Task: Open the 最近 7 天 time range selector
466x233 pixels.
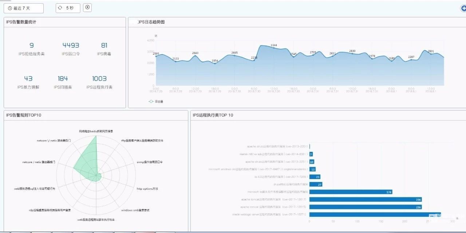Action: tap(24, 8)
